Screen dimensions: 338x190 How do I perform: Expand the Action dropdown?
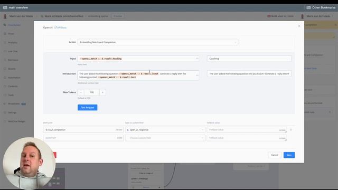158,42
